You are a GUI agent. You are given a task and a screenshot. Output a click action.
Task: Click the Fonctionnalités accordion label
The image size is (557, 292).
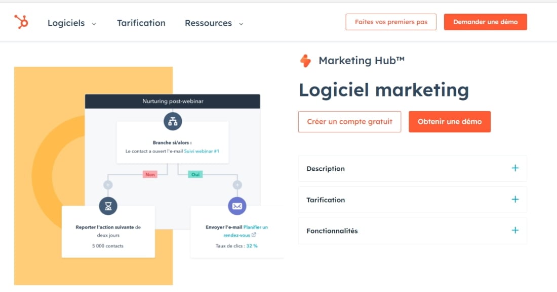coord(332,231)
